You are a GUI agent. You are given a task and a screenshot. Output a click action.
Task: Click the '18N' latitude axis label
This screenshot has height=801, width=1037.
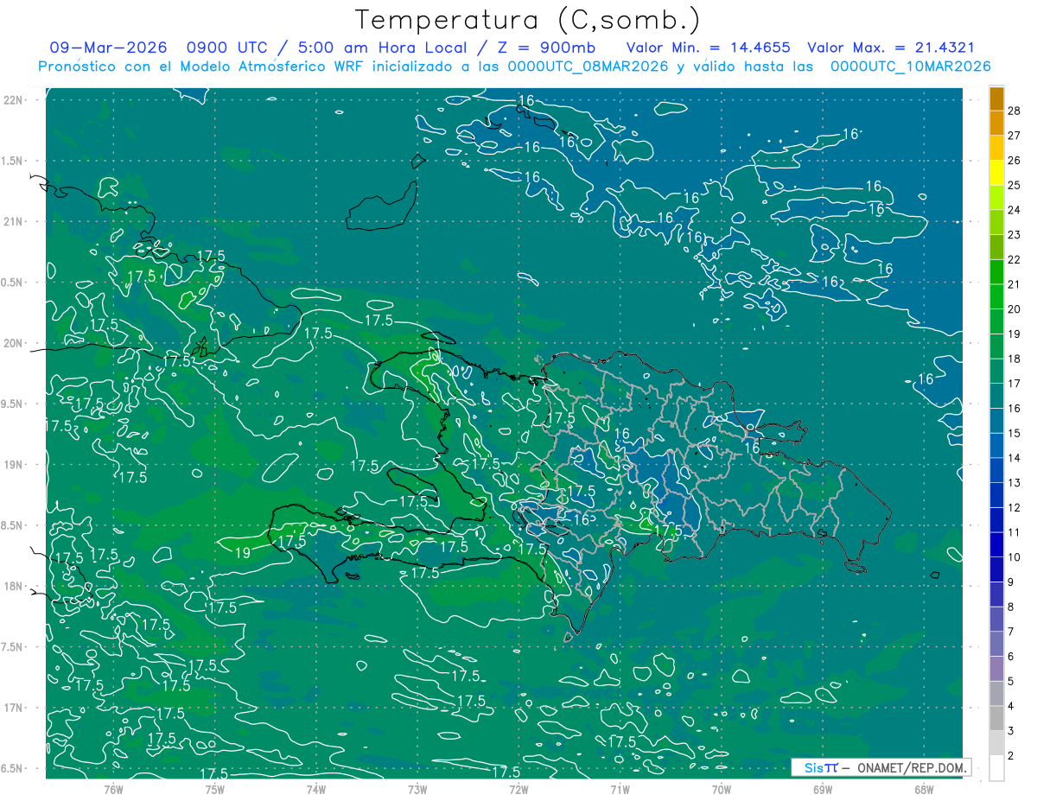coord(14,586)
